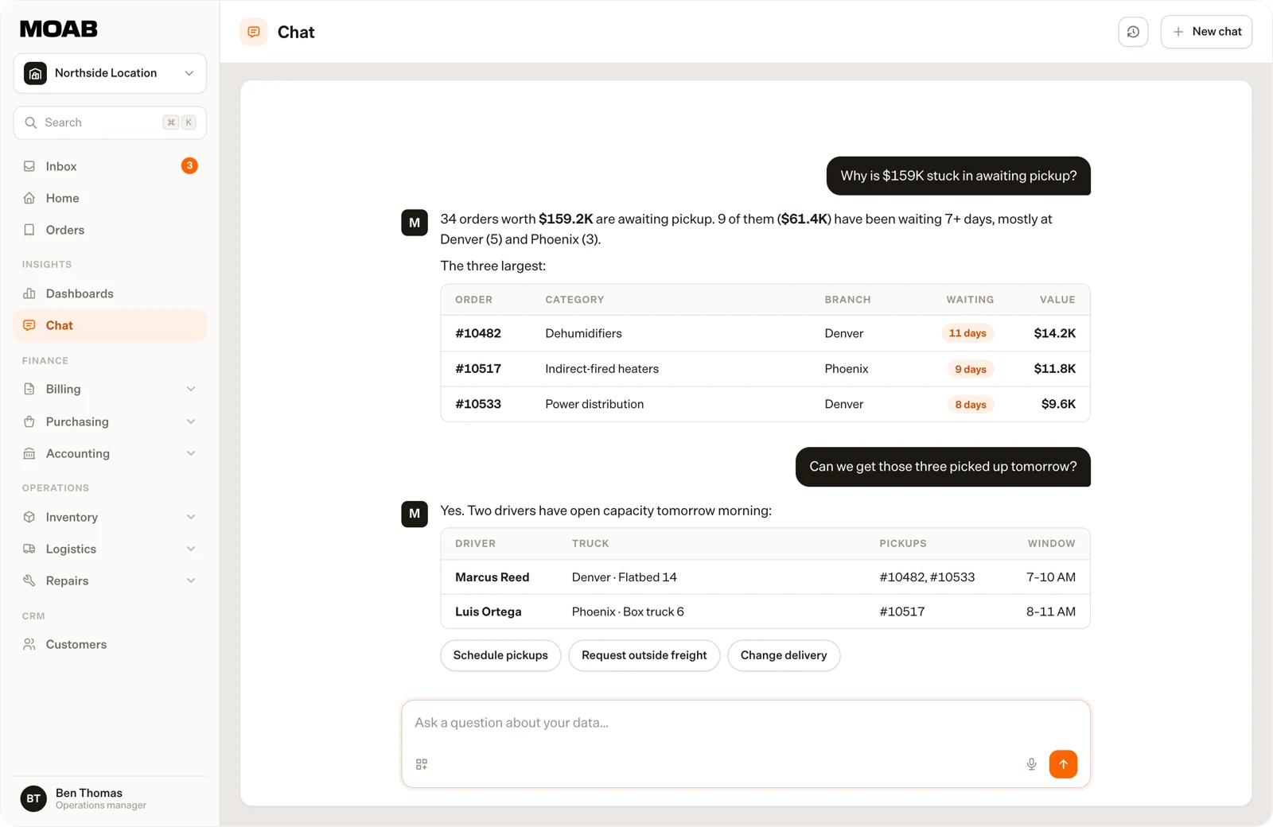1273x827 pixels.
Task: Click the microphone voice input icon
Action: coord(1031,764)
